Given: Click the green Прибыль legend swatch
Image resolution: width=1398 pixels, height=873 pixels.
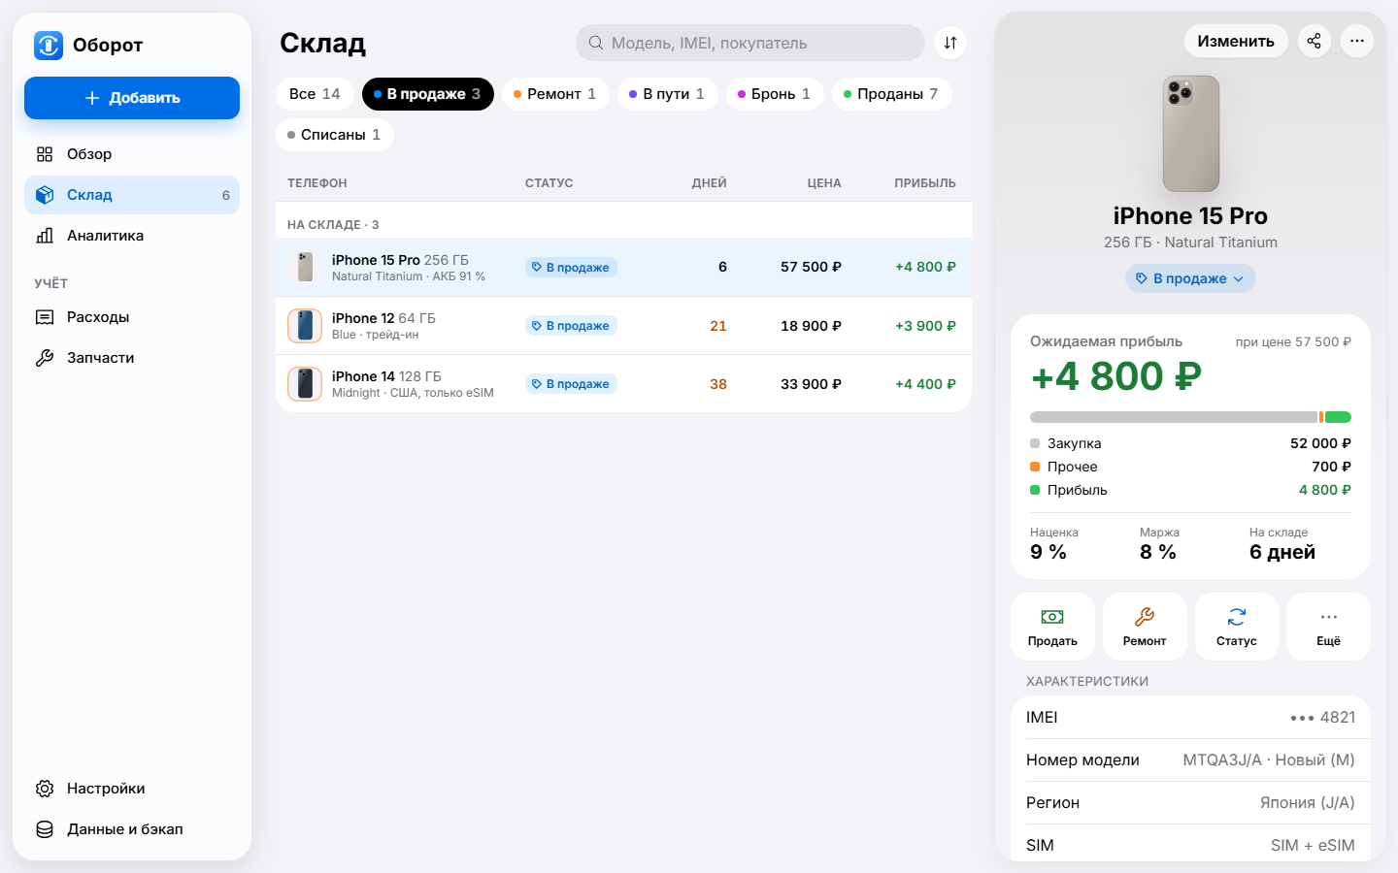Looking at the screenshot, I should 1035,490.
